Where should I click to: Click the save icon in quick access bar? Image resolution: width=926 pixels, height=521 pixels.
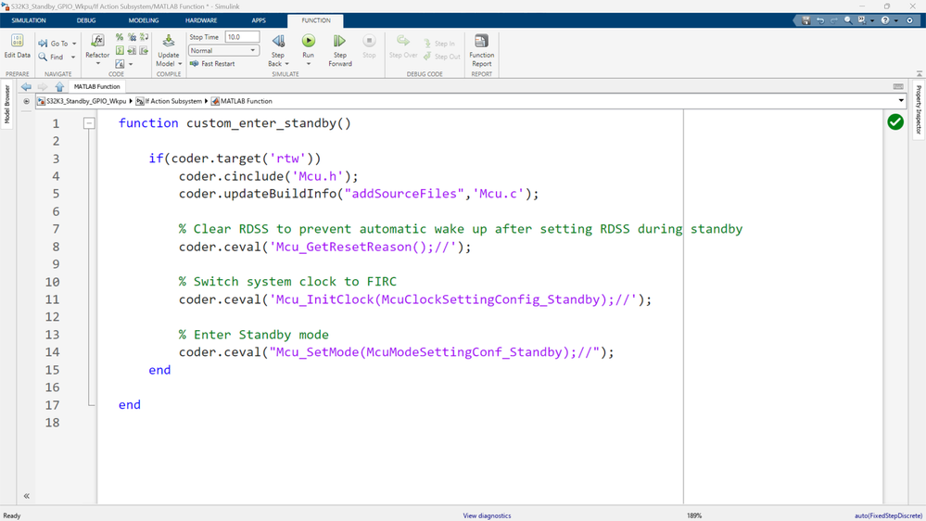(x=806, y=20)
